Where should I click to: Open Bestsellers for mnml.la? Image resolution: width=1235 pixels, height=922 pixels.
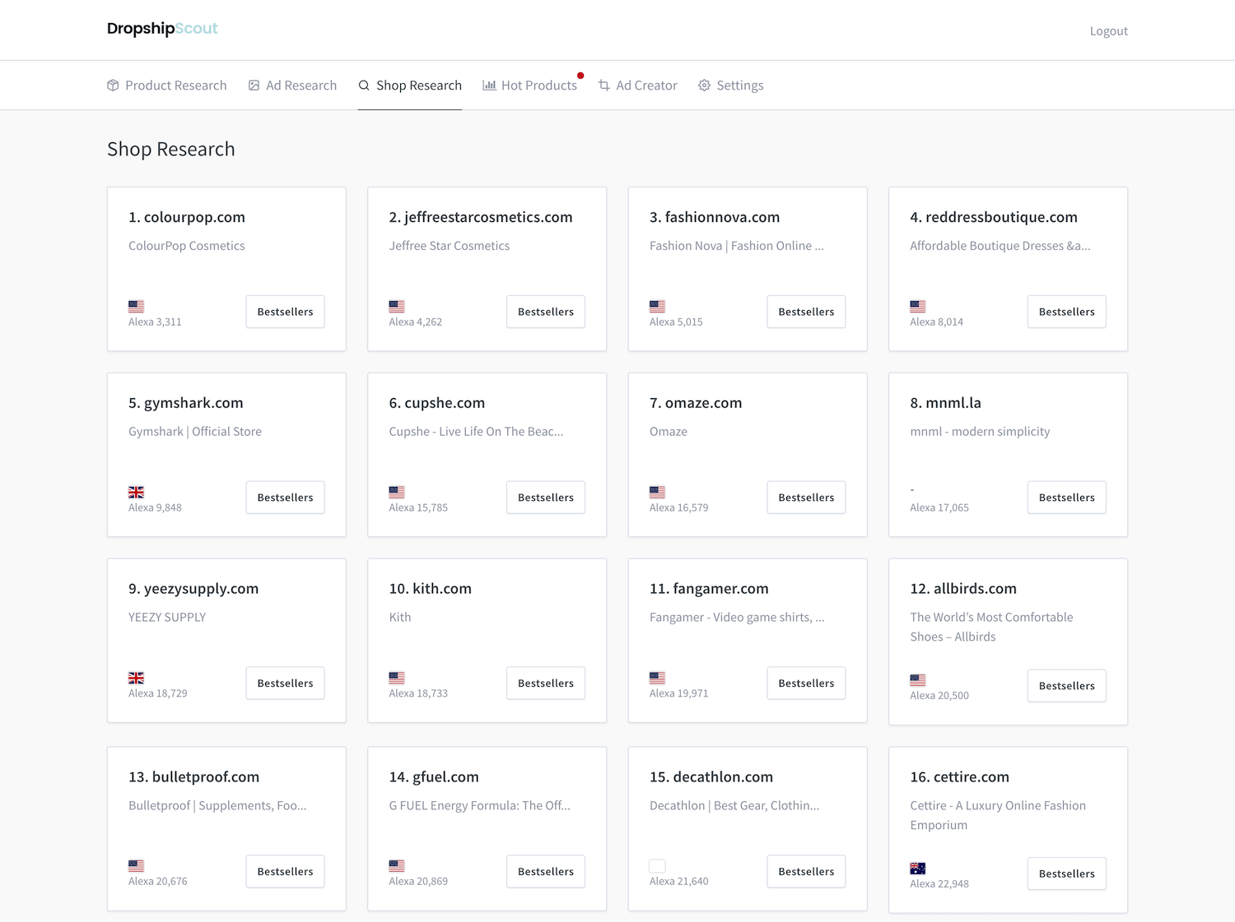1067,498
